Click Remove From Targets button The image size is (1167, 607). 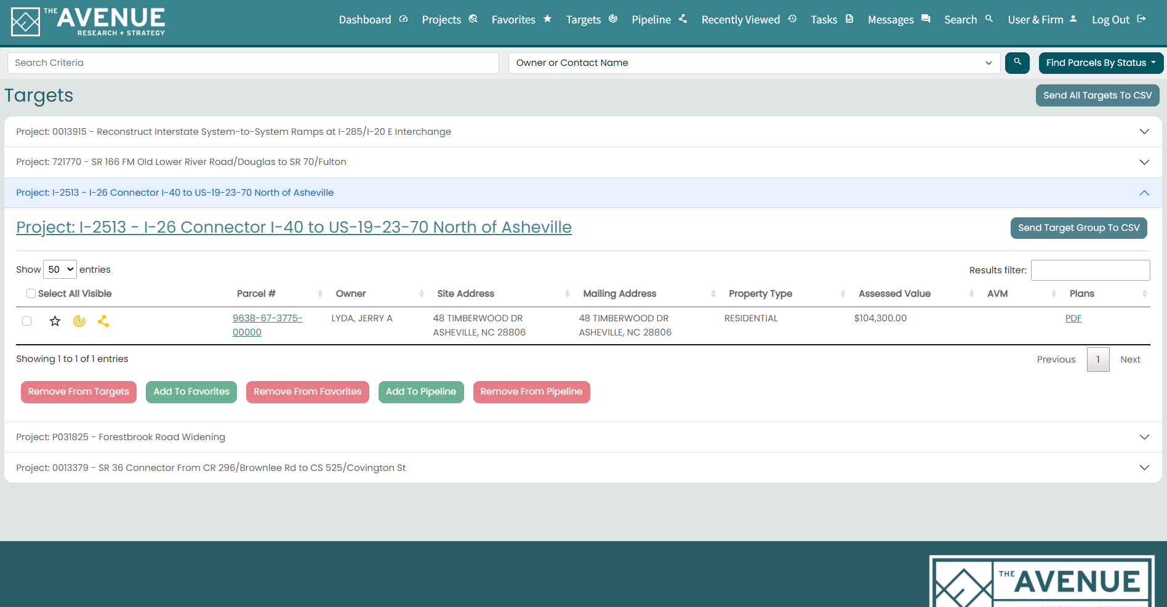click(79, 392)
